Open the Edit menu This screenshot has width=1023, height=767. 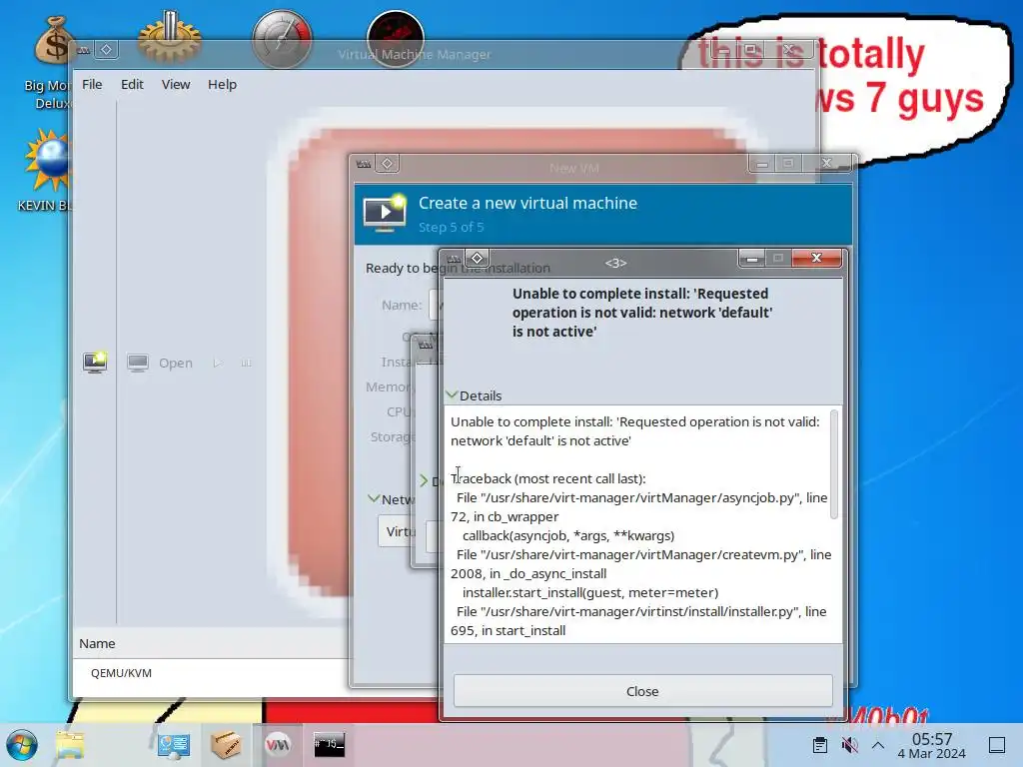pyautogui.click(x=132, y=84)
